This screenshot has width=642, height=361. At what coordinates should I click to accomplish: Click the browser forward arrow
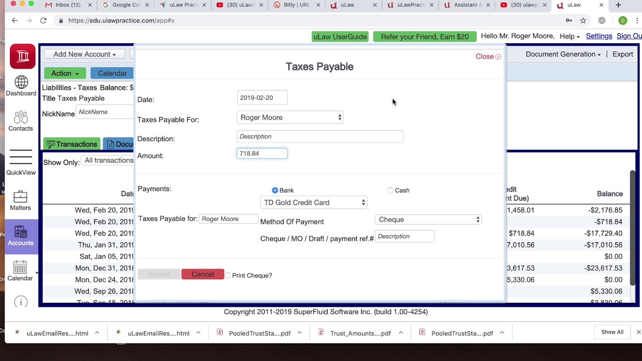(29, 21)
